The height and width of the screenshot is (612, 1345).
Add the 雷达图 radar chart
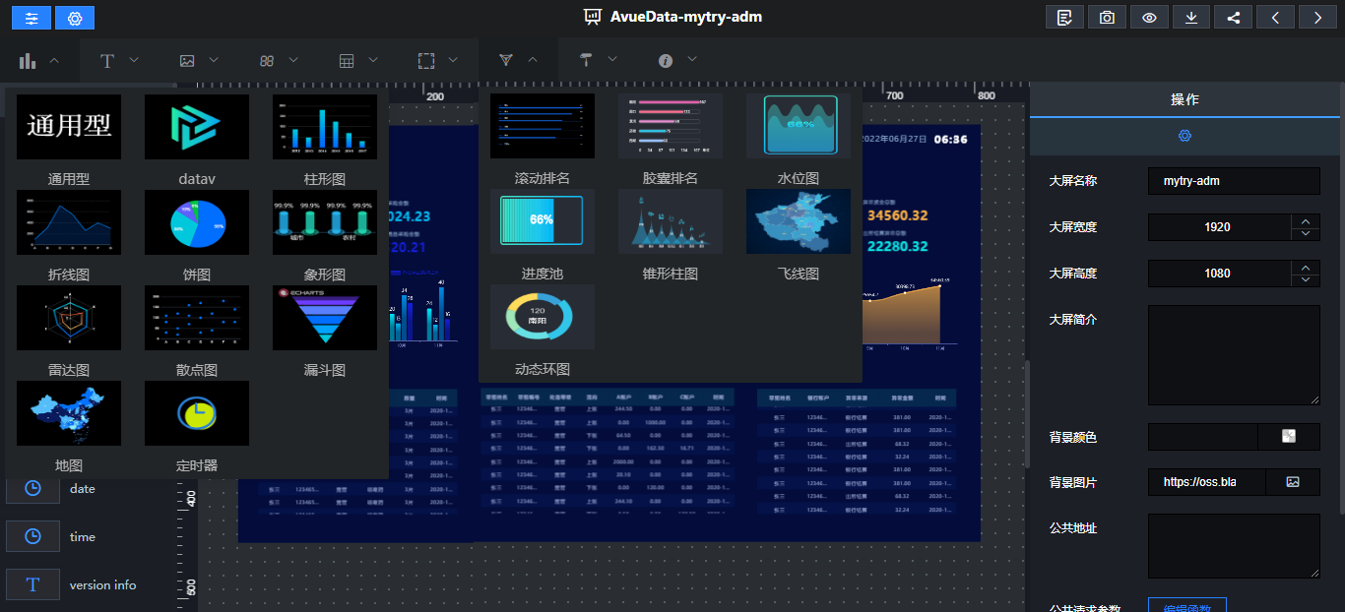[x=69, y=318]
